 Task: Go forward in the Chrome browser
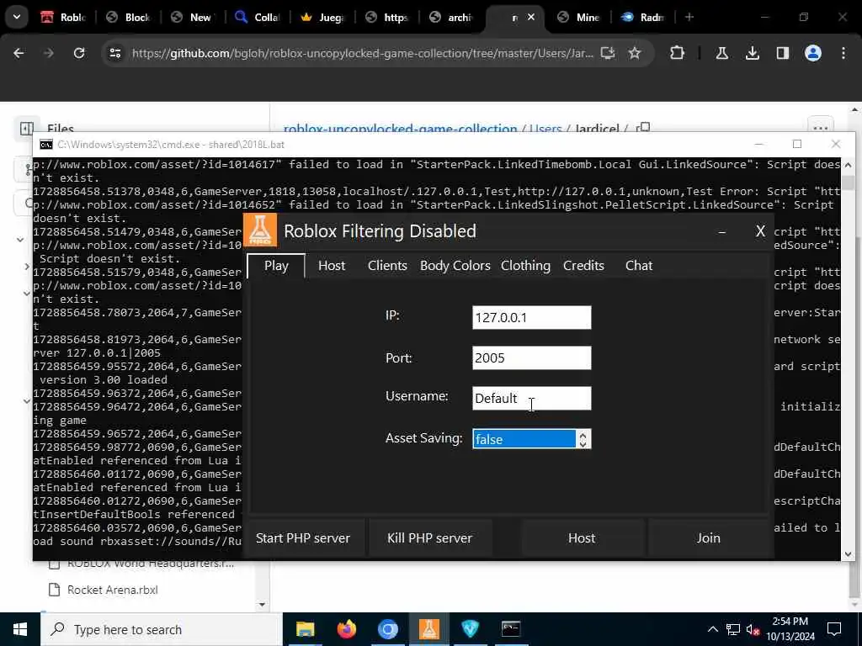tap(48, 53)
